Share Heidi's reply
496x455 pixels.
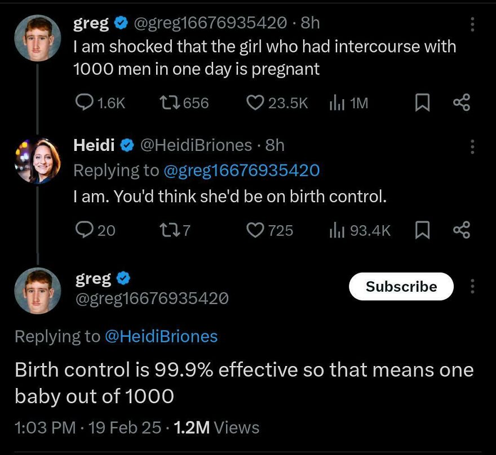click(462, 230)
